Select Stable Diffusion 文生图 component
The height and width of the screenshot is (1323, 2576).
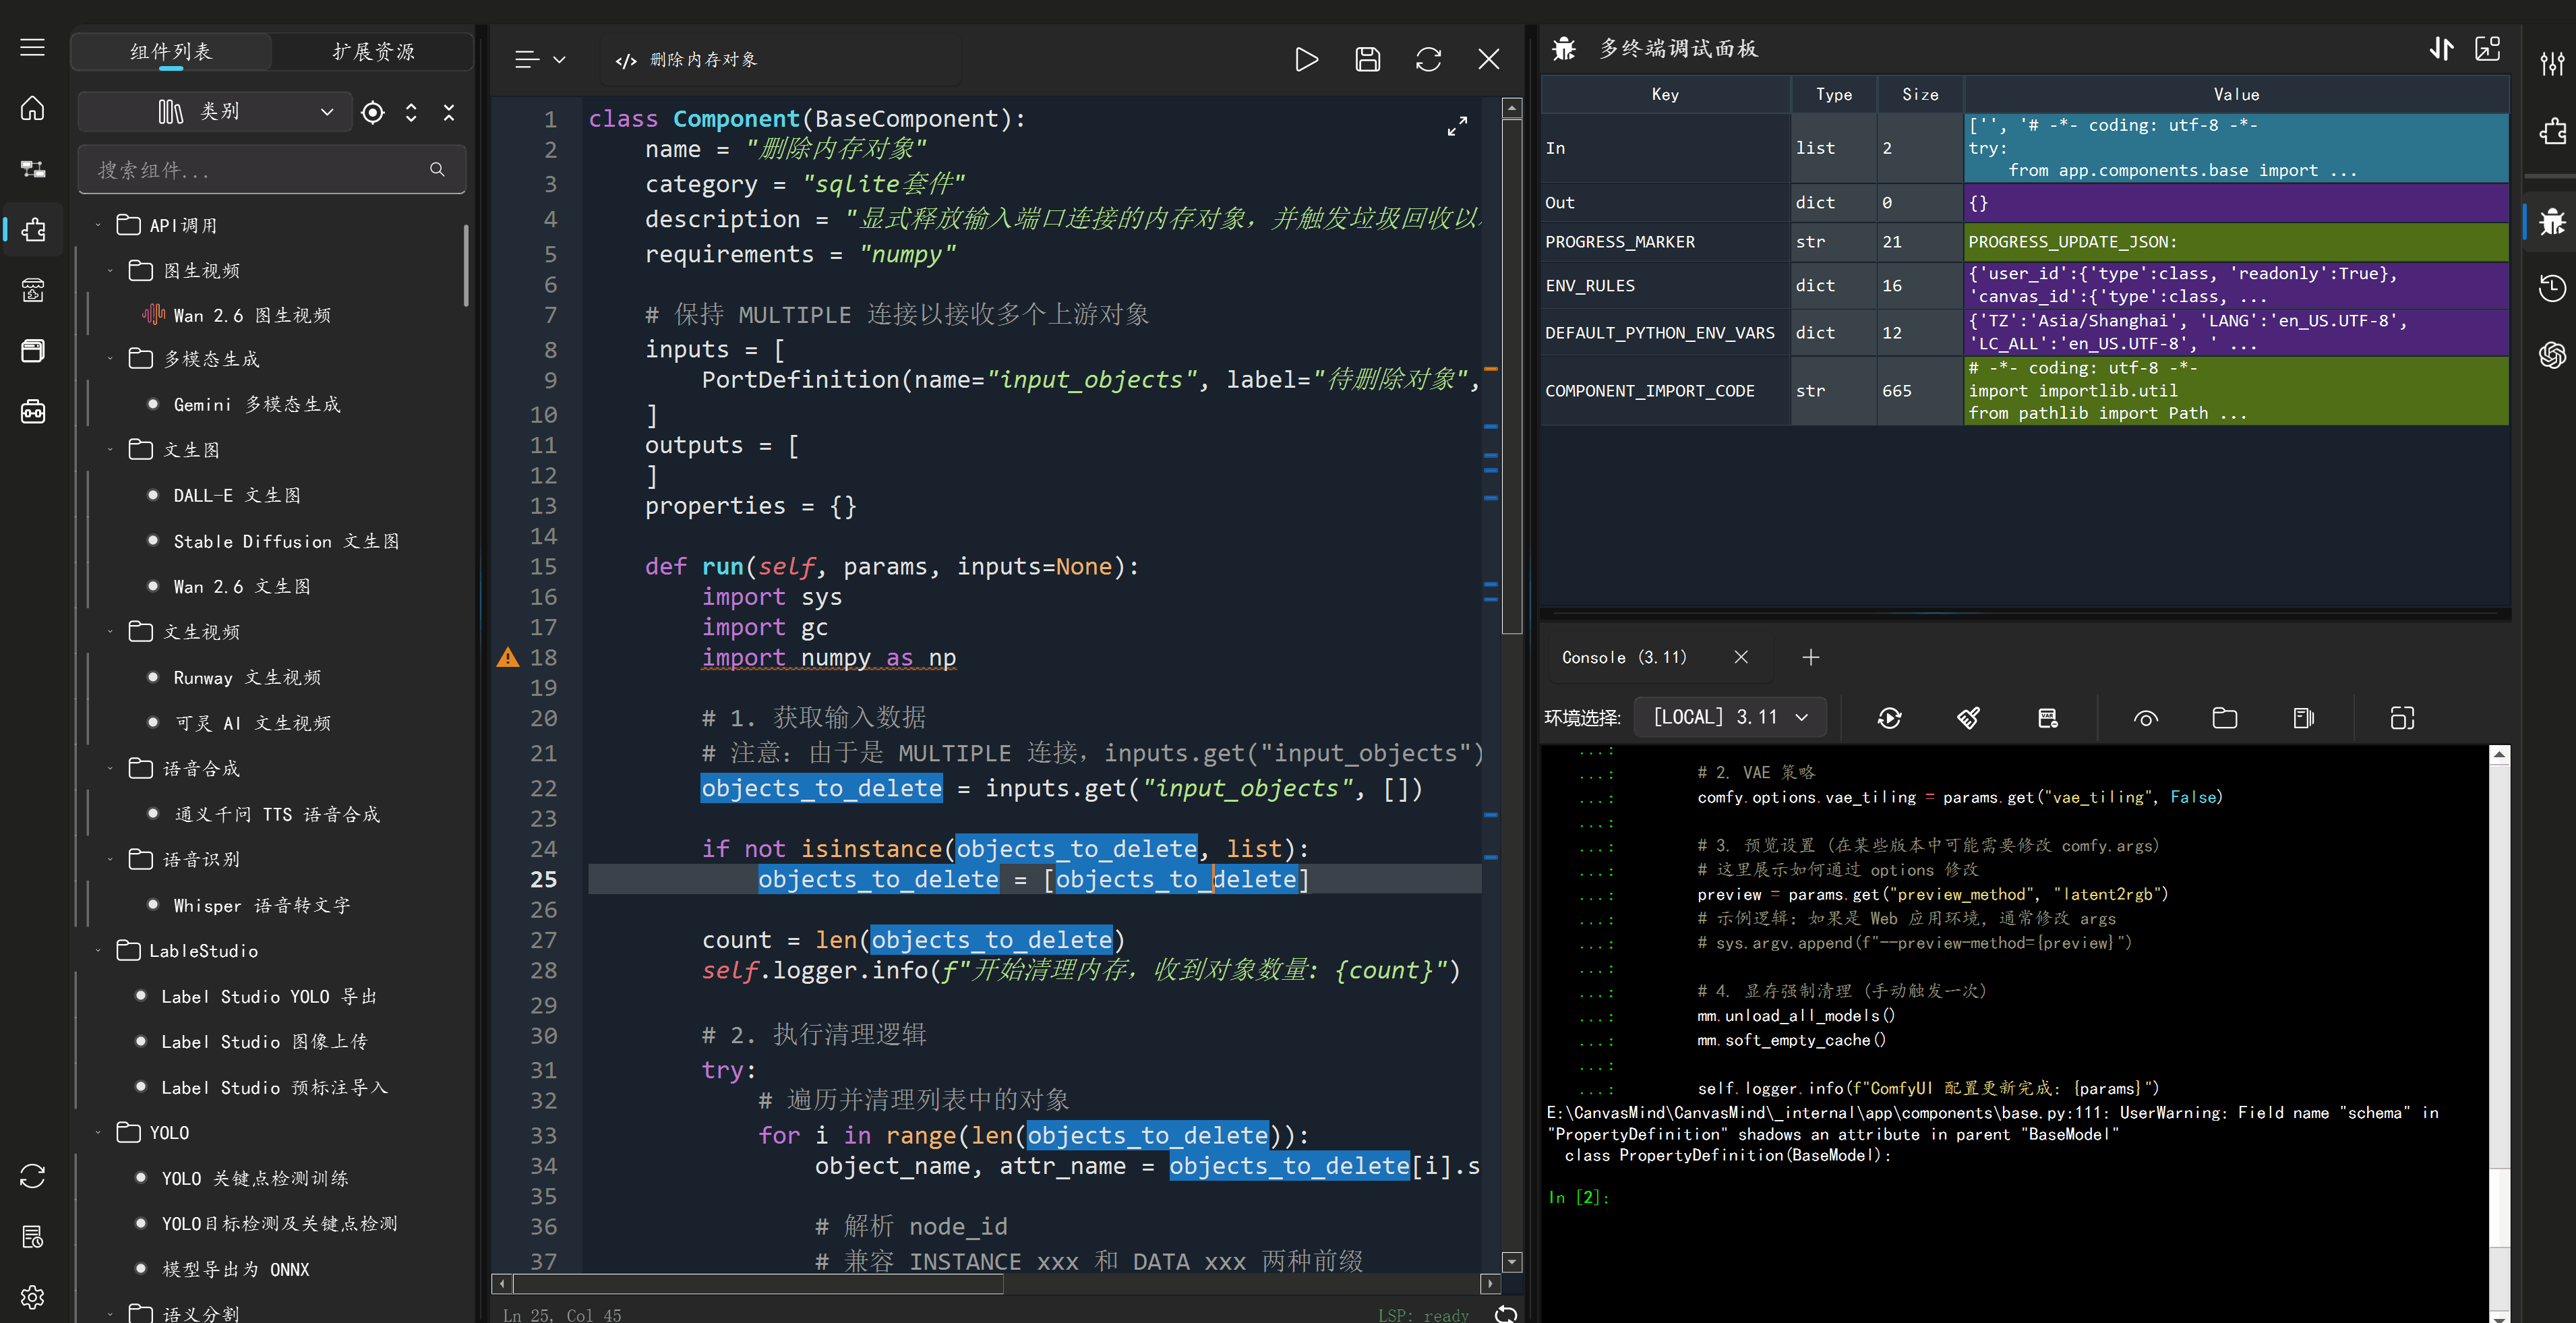[286, 541]
